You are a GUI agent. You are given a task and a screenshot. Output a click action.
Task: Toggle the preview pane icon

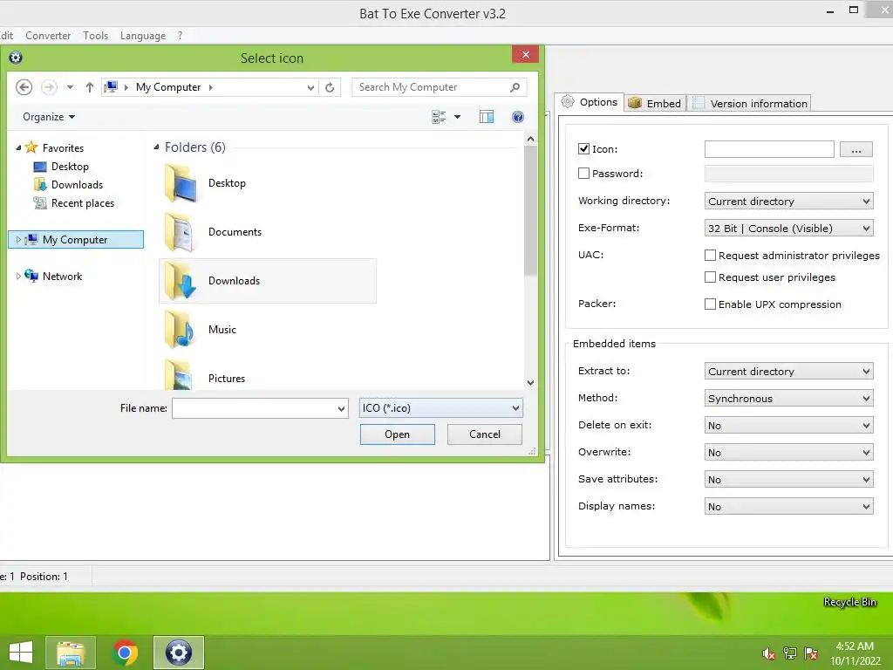pos(487,117)
